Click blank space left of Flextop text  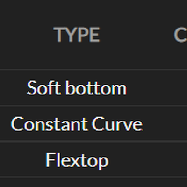tap(22, 160)
